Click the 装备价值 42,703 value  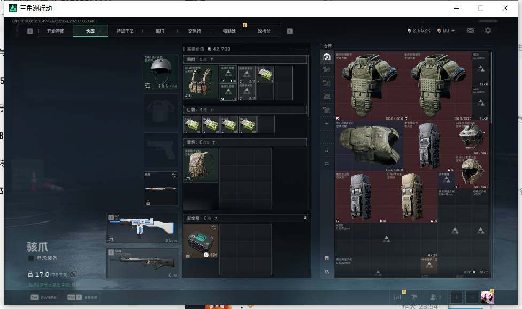tap(209, 49)
